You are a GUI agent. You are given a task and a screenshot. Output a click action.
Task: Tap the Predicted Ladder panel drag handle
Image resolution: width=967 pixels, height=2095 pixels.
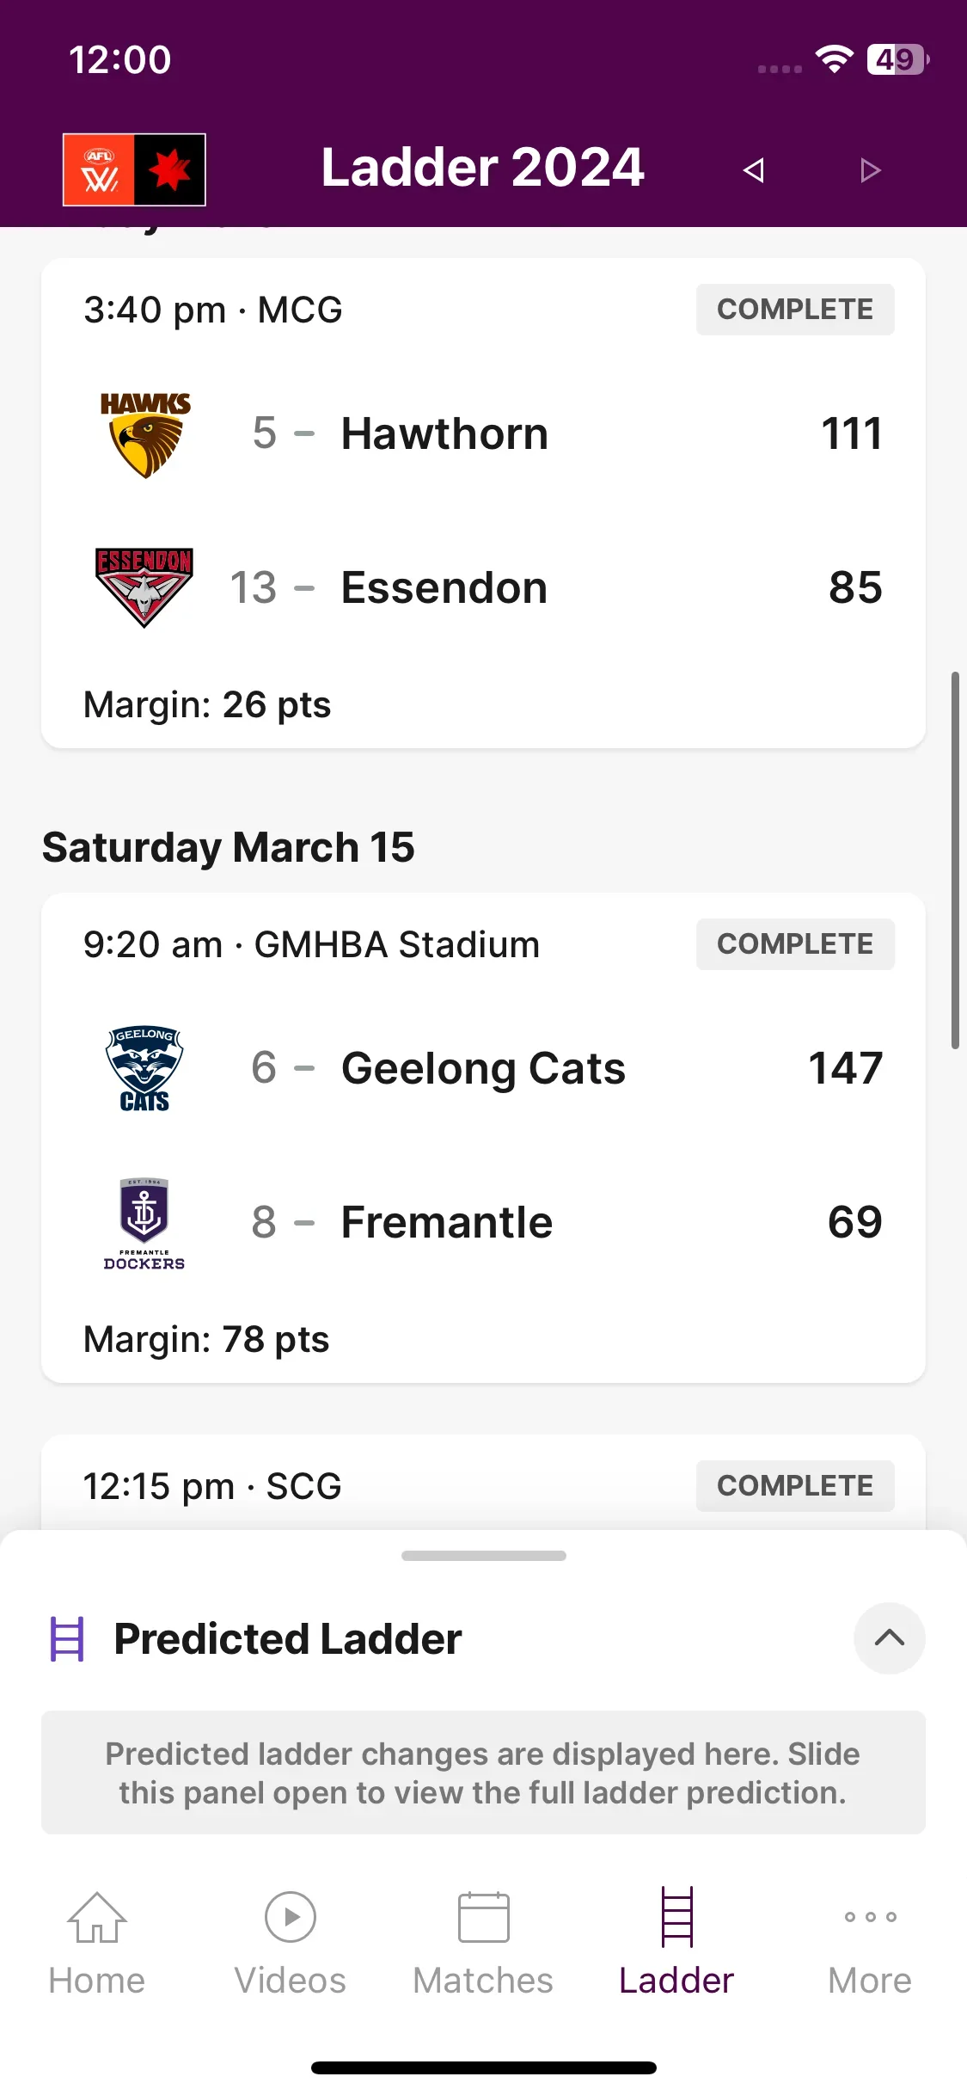[483, 1556]
